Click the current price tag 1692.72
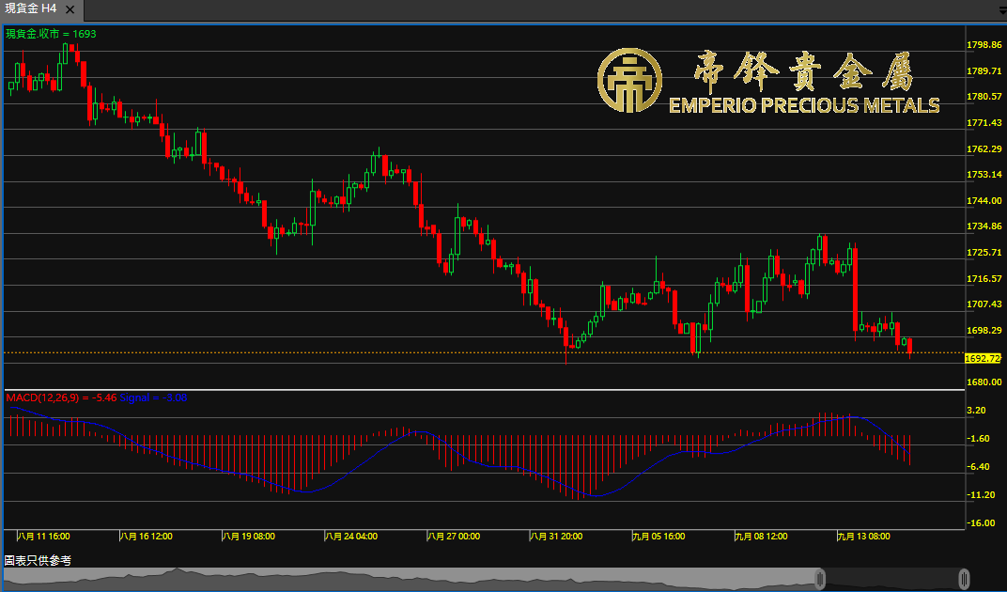This screenshot has height=592, width=1007. pyautogui.click(x=983, y=358)
